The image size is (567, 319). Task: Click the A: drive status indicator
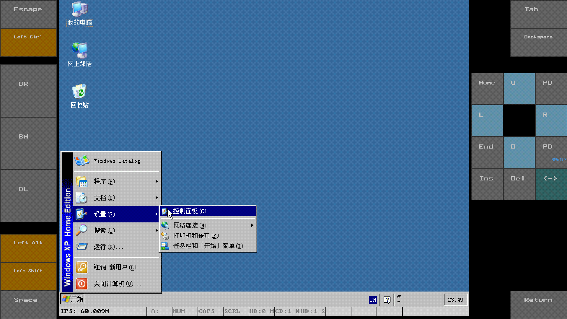pos(159,311)
